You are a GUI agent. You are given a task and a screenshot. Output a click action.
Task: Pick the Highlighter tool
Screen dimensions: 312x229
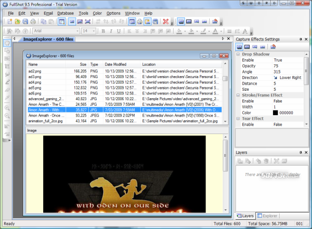7,82
